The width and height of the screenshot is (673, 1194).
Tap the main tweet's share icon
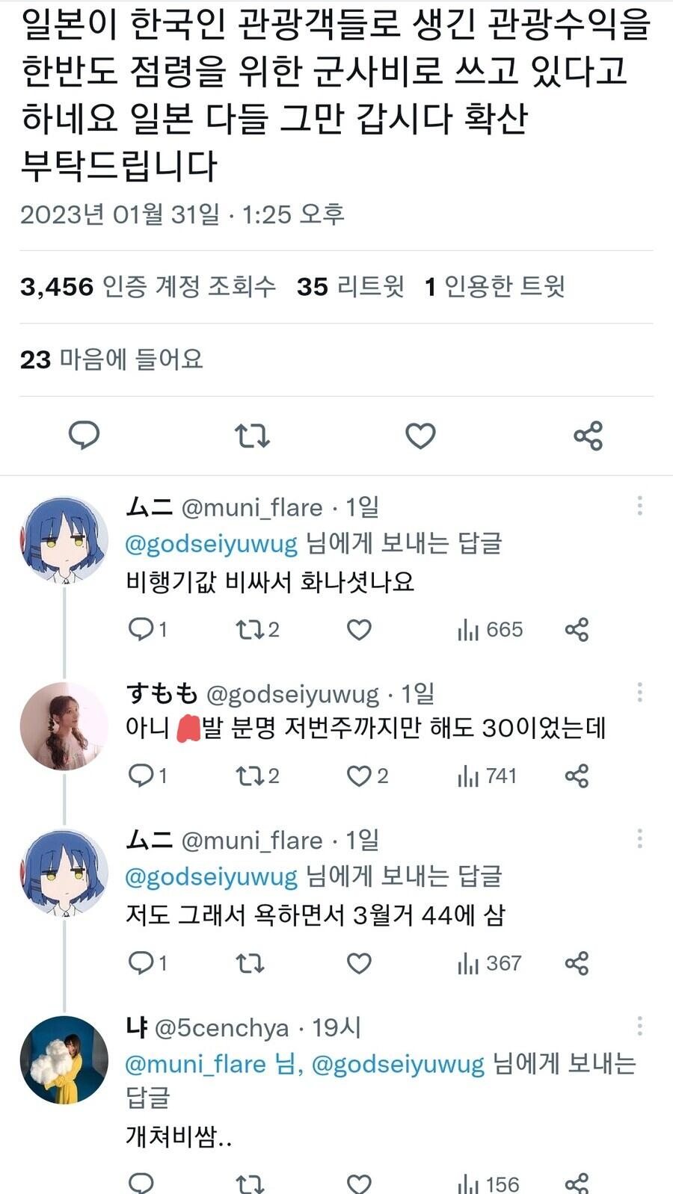[x=588, y=435]
